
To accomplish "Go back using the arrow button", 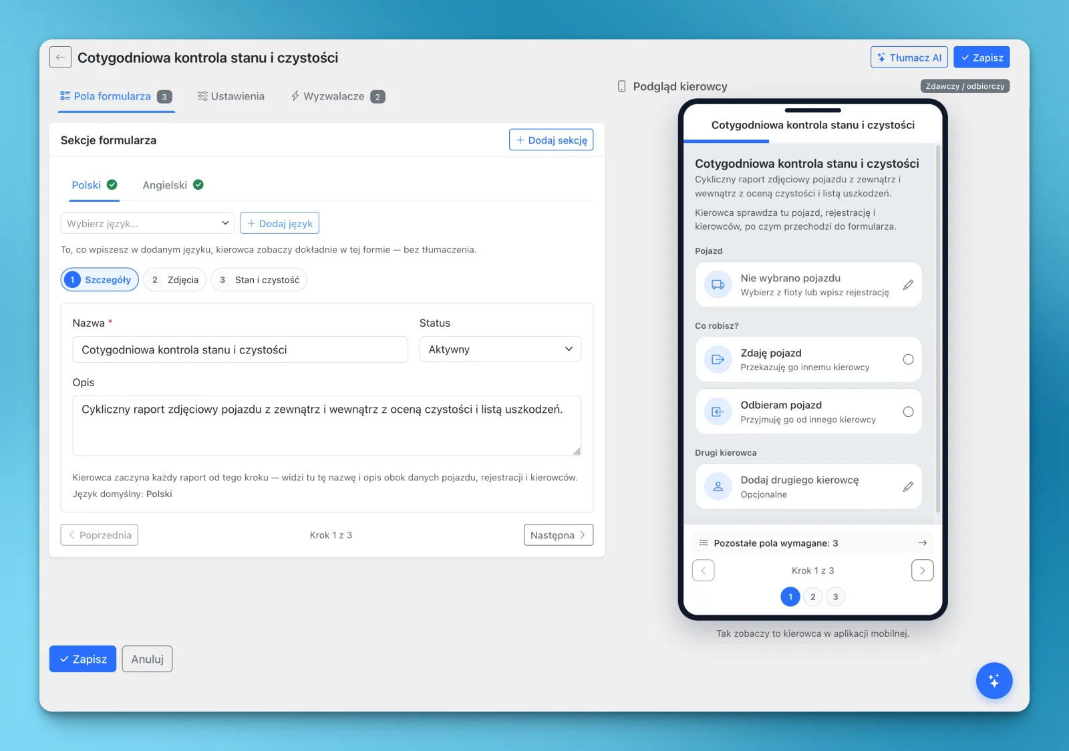I will [x=60, y=57].
